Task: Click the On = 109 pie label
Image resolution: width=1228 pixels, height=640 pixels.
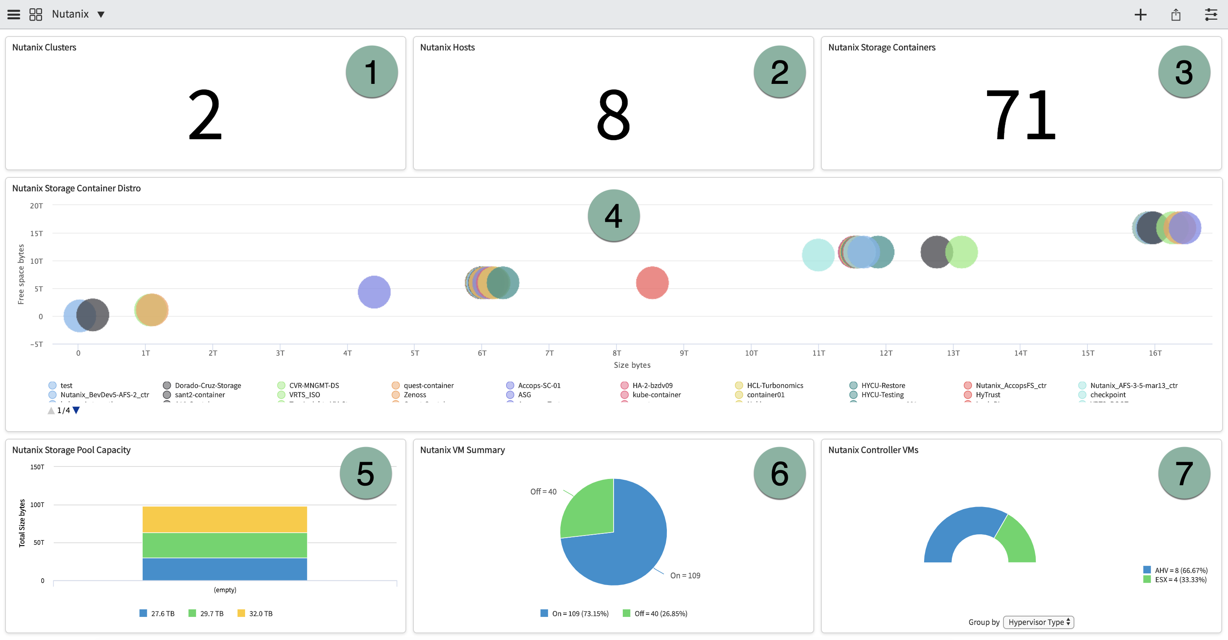Action: [685, 575]
